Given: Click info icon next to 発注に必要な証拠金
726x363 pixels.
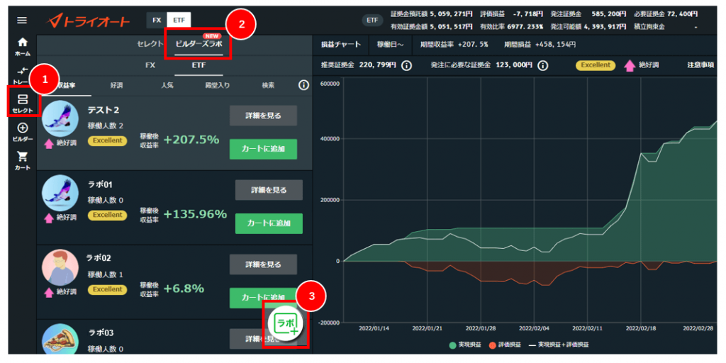Looking at the screenshot, I should pos(544,65).
